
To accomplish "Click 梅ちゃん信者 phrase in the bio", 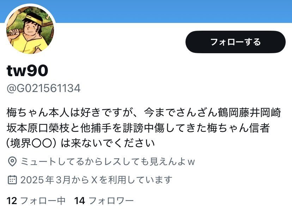I will click(238, 128).
